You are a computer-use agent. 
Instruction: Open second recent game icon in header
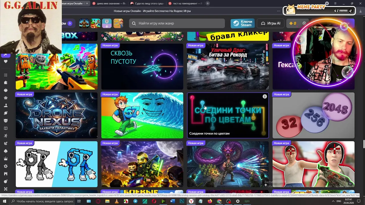96,23
